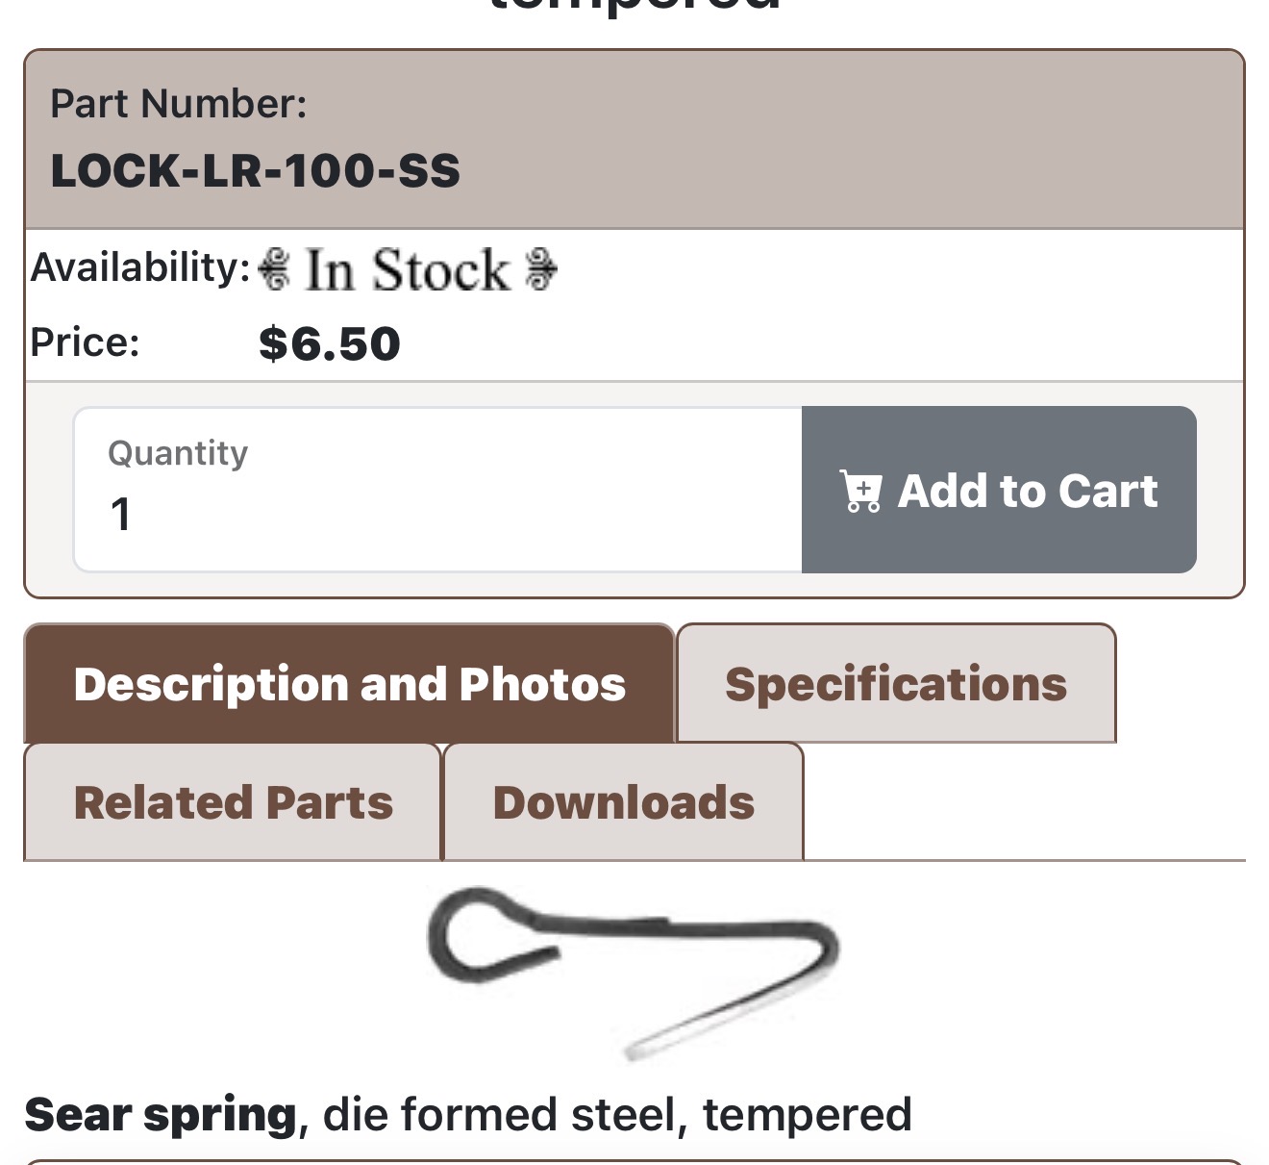Click the In Stock availability text
This screenshot has width=1269, height=1165.
pyautogui.click(x=408, y=269)
